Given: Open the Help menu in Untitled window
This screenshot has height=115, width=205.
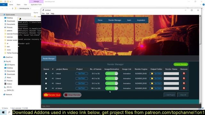Looking at the screenshot, I should point(53,13).
